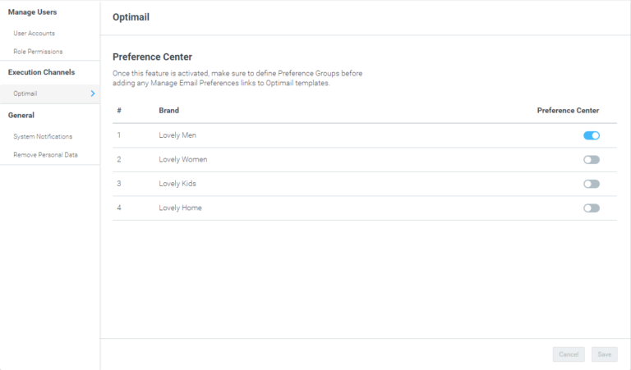Open User Accounts in sidebar
The height and width of the screenshot is (370, 631).
pyautogui.click(x=34, y=34)
